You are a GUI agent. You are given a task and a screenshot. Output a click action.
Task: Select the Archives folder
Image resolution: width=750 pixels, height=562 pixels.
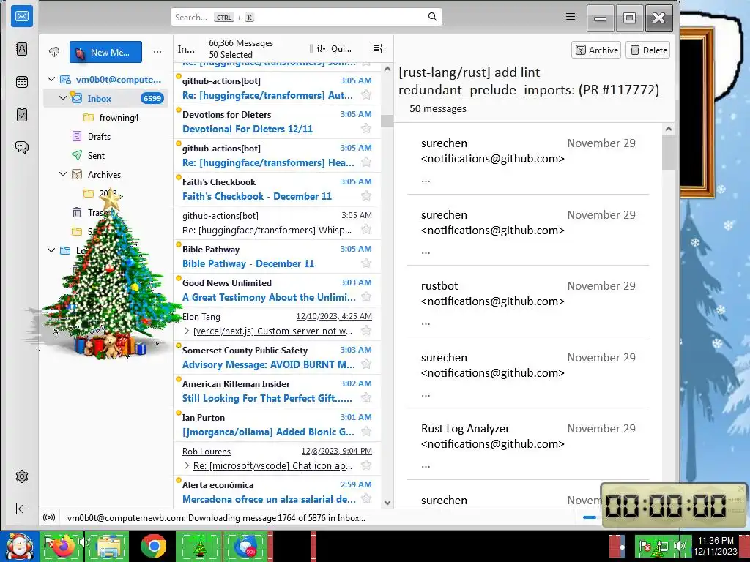click(x=105, y=174)
